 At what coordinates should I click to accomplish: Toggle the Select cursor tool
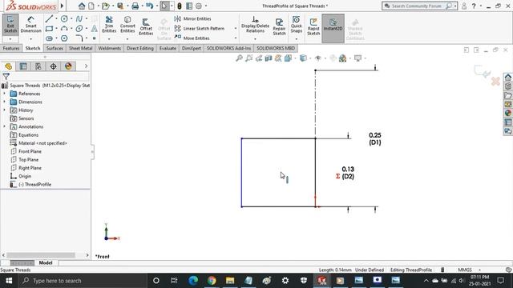click(164, 6)
